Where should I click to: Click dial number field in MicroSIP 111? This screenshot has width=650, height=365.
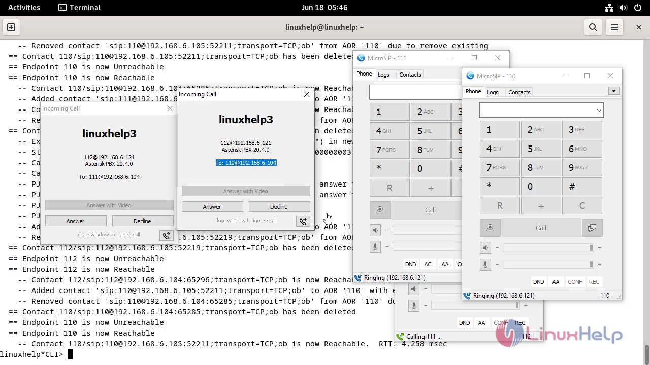pyautogui.click(x=415, y=92)
